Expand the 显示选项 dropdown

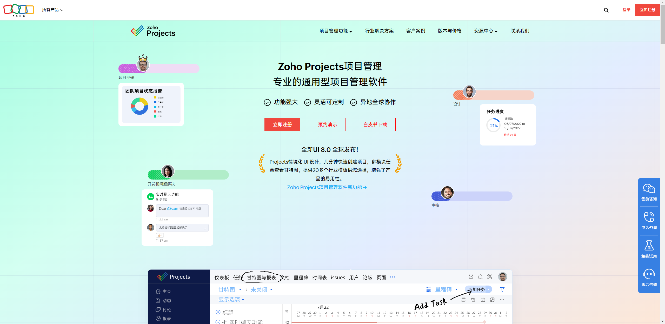pos(231,299)
